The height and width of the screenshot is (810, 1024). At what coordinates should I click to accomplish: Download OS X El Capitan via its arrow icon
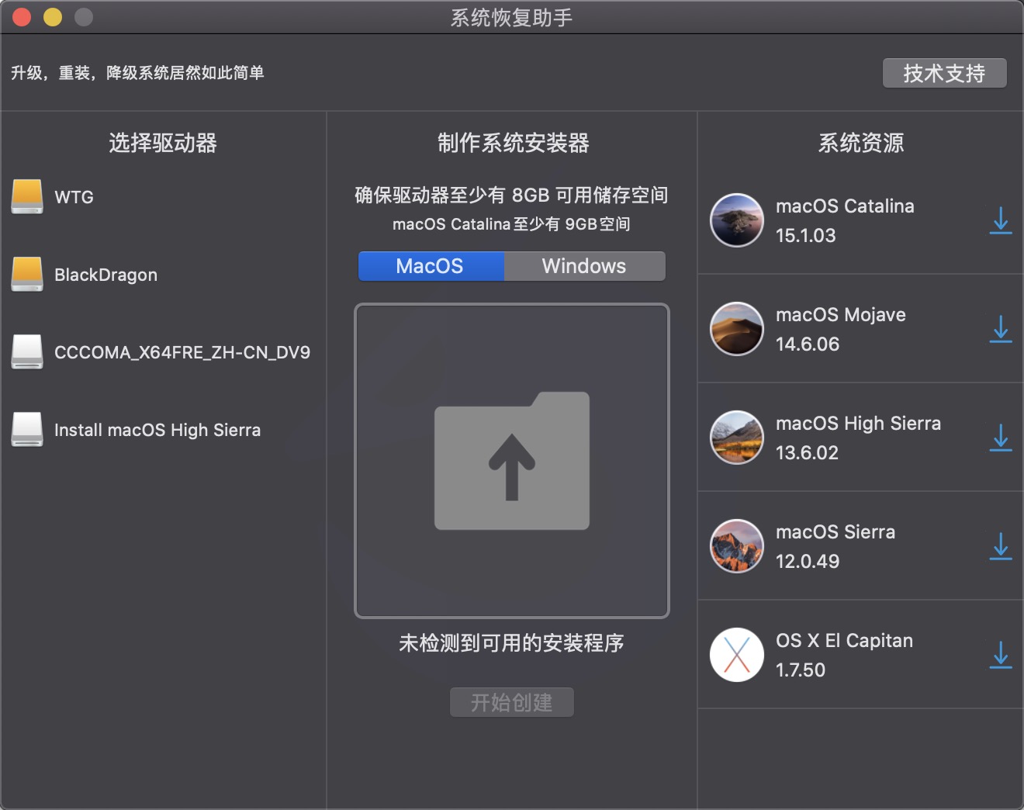point(1001,655)
